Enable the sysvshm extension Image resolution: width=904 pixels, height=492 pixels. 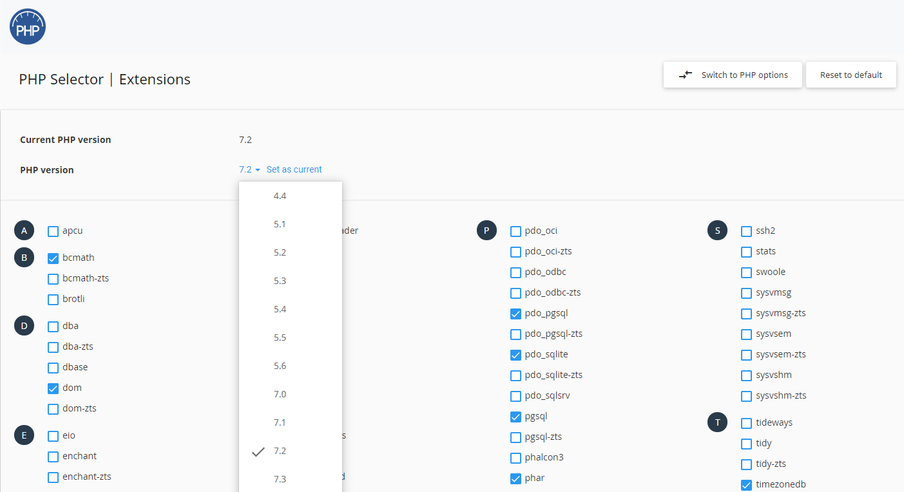point(746,375)
